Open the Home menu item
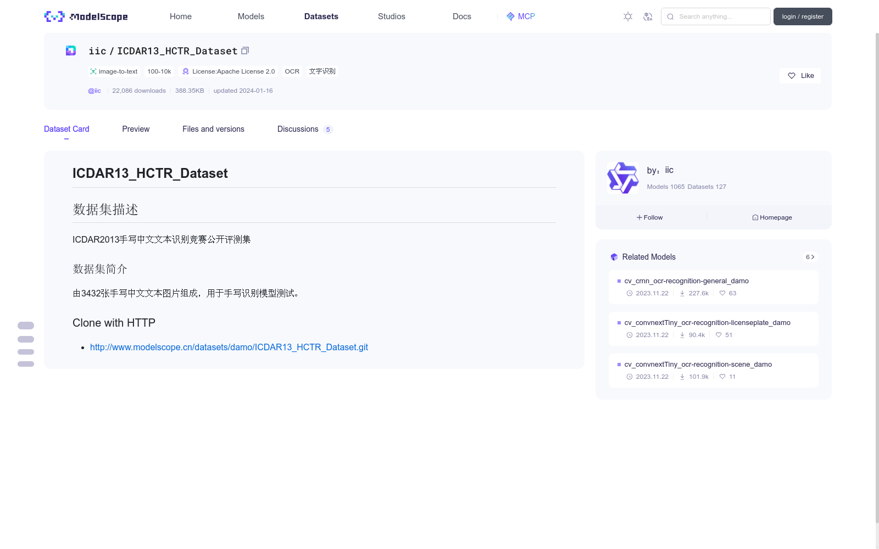879x549 pixels. (181, 16)
